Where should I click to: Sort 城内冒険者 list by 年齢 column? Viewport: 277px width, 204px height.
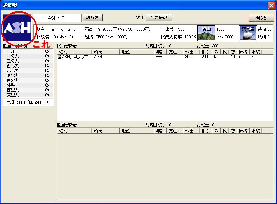160,52
